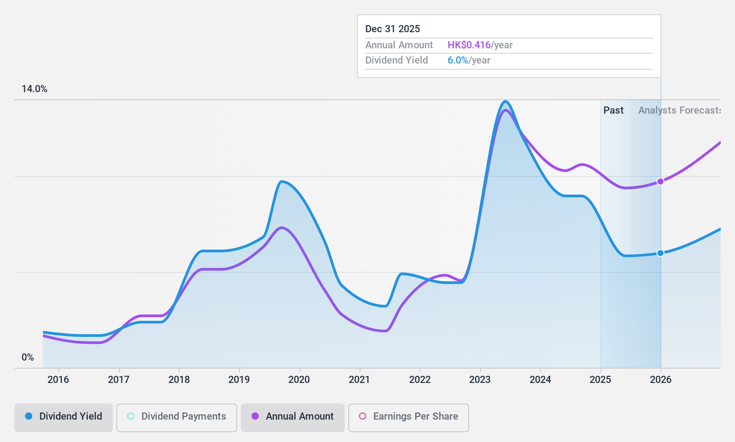Click the 2022 x-axis label
This screenshot has height=442, width=735.
pyautogui.click(x=420, y=380)
